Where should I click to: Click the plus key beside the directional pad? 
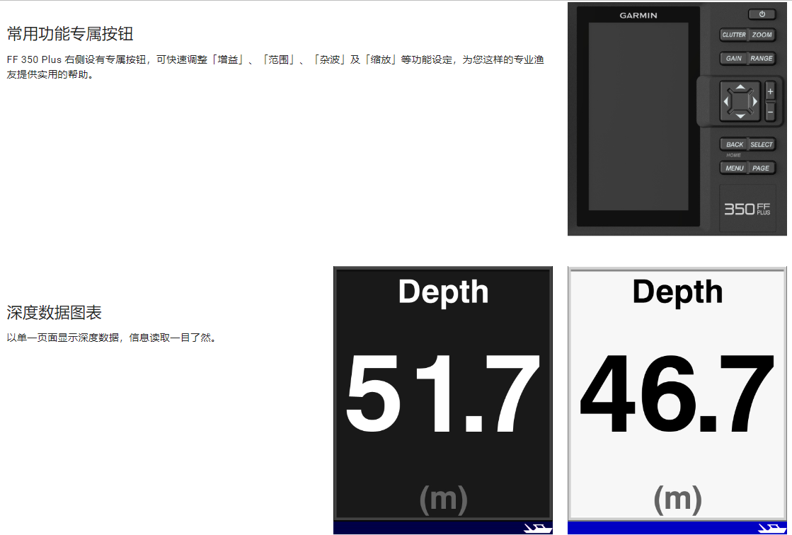coord(770,92)
